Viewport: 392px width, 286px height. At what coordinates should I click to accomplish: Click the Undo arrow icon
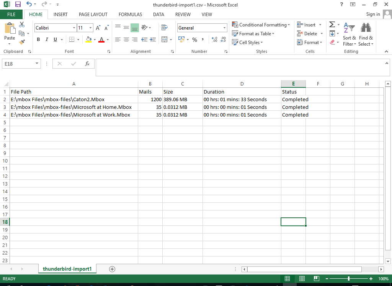[x=29, y=4]
